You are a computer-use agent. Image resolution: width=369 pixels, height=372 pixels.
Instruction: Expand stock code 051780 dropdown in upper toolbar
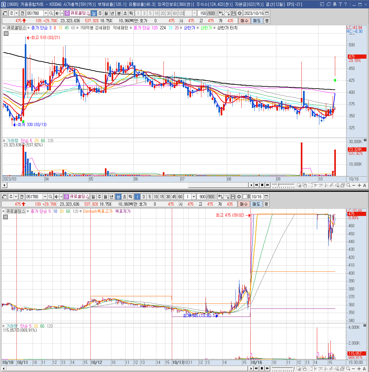(x=46, y=13)
